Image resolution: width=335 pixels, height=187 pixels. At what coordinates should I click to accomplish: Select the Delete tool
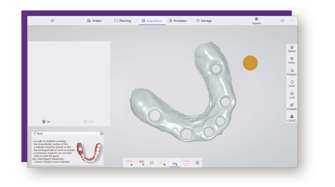(x=291, y=49)
